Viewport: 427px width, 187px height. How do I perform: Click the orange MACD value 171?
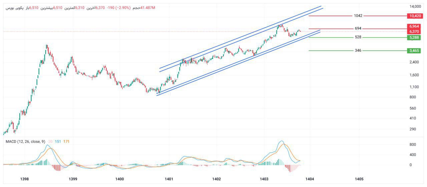pos(66,142)
